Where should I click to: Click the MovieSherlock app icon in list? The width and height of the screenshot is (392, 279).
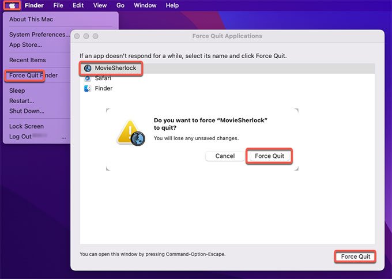tap(88, 68)
